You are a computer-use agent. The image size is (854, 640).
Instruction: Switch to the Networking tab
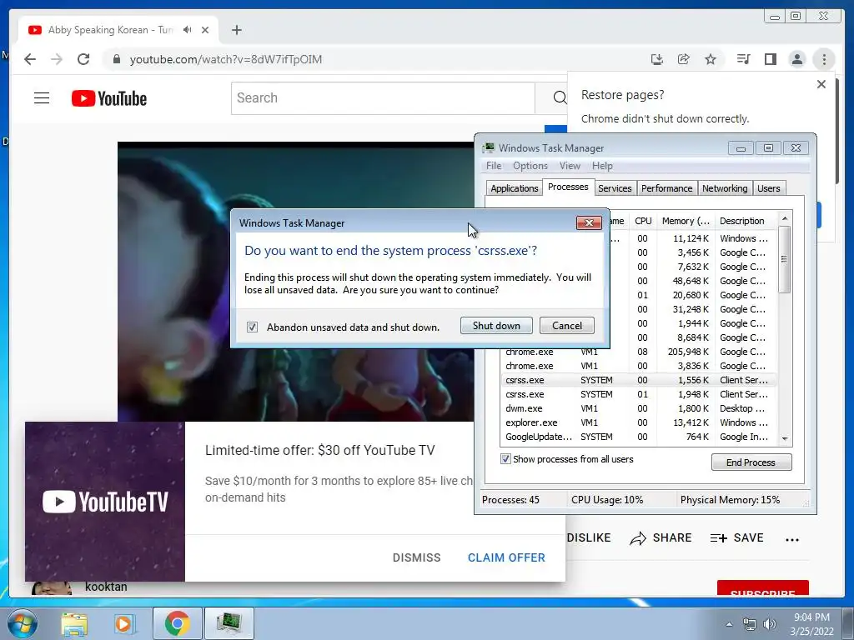coord(725,188)
